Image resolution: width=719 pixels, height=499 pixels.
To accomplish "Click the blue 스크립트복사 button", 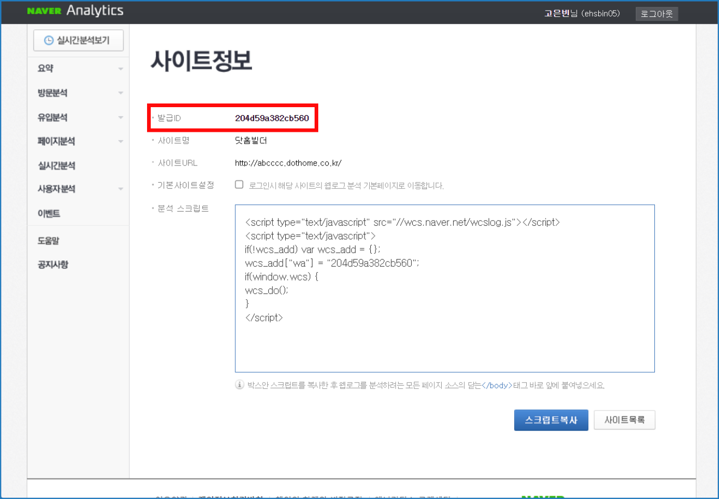I will 551,420.
